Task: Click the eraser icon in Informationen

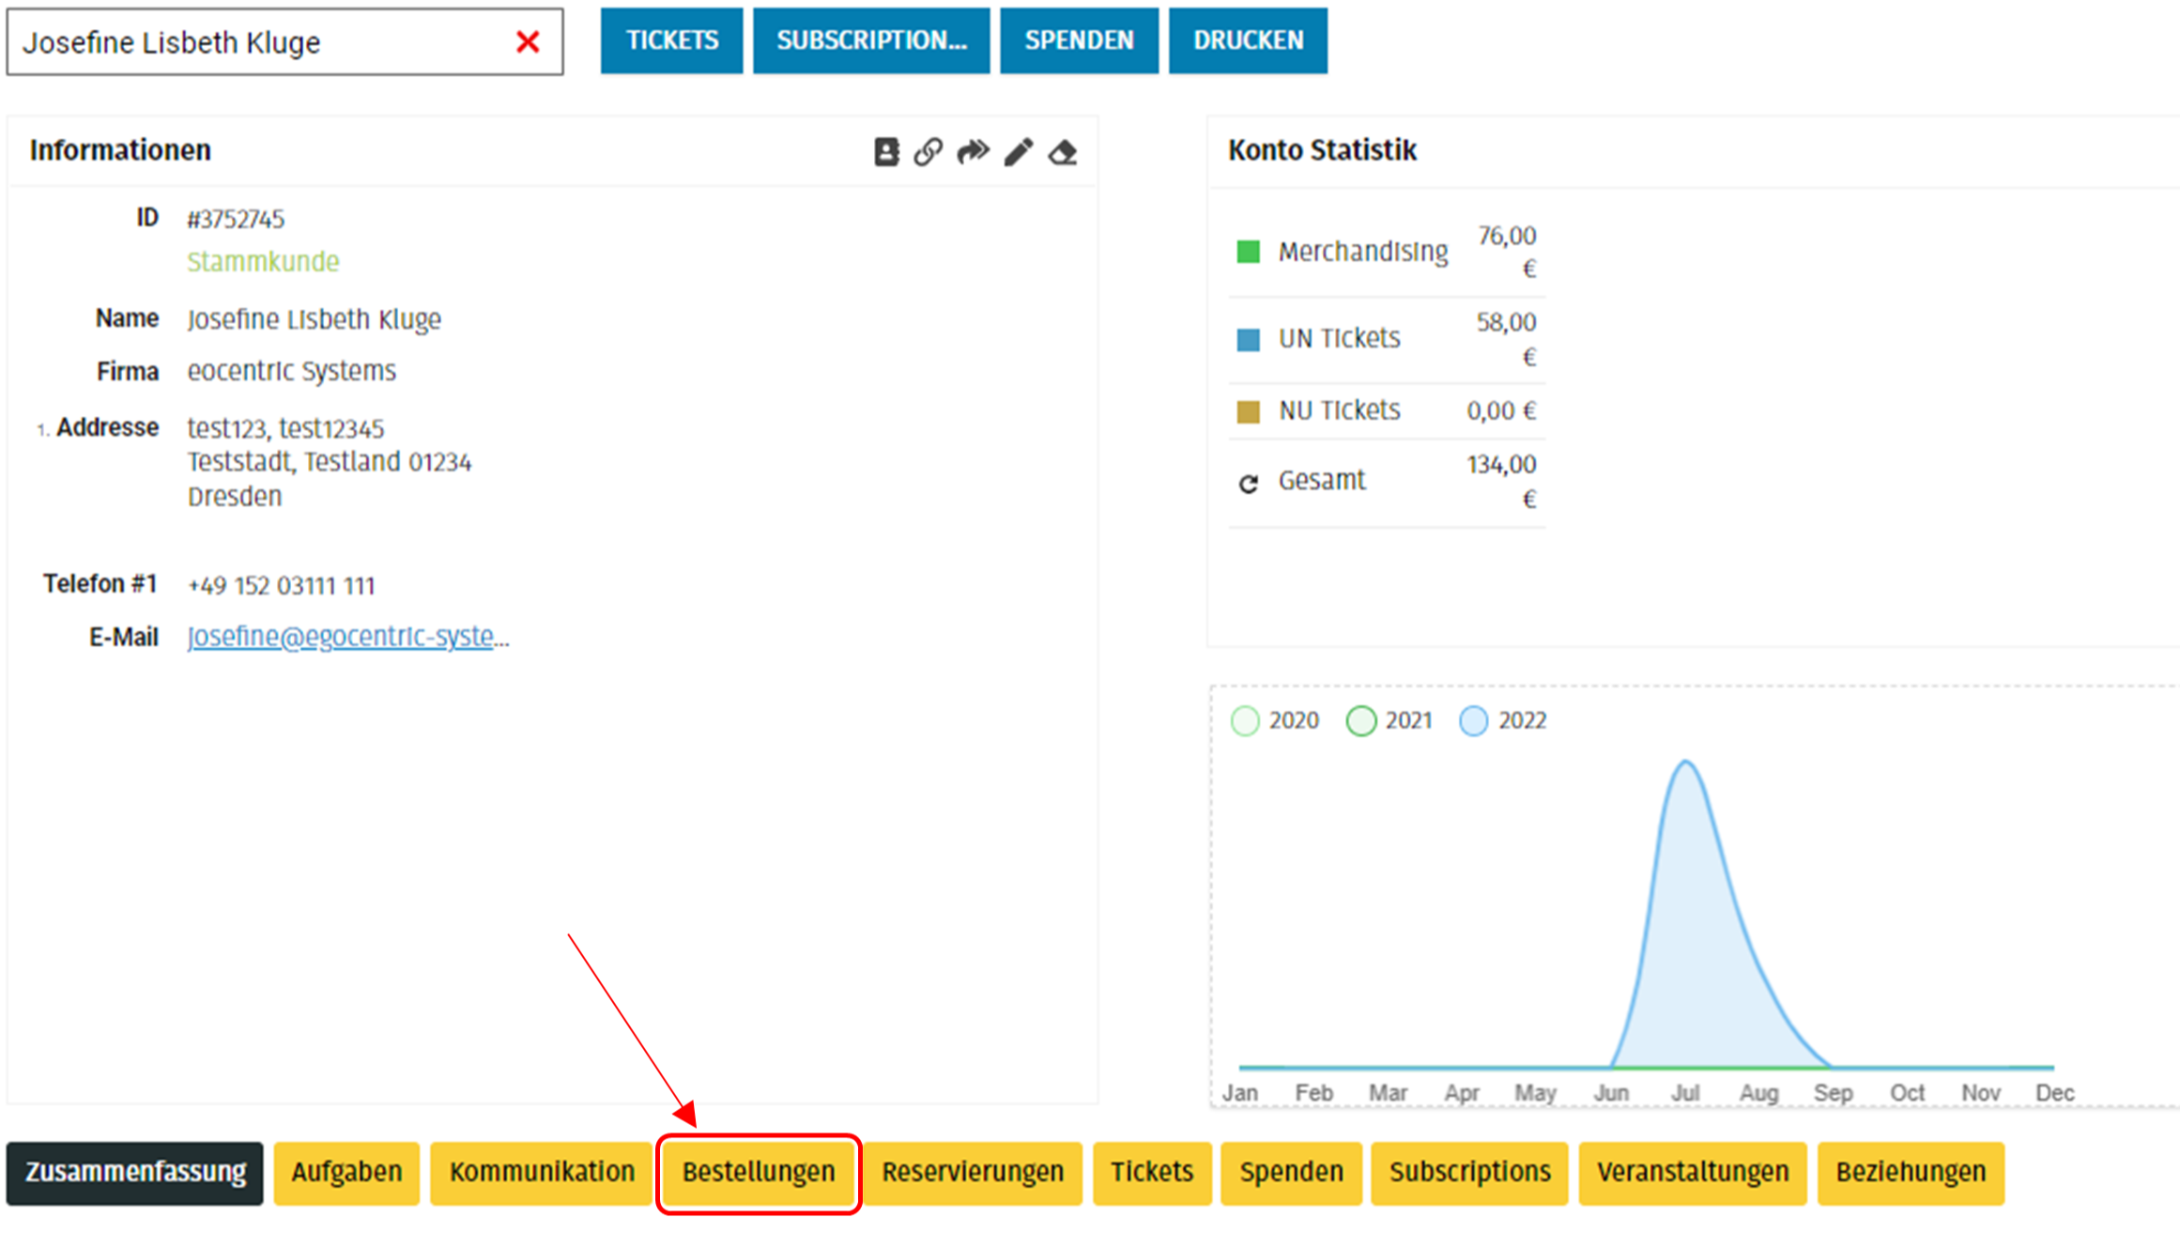Action: (1063, 151)
